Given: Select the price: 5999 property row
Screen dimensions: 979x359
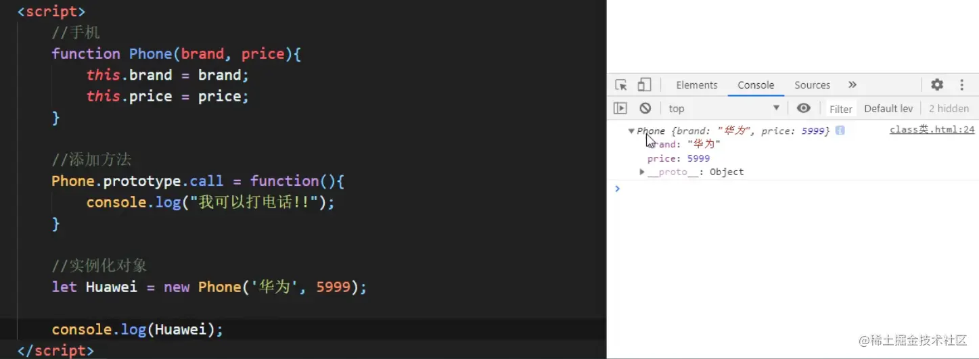Looking at the screenshot, I should click(679, 159).
